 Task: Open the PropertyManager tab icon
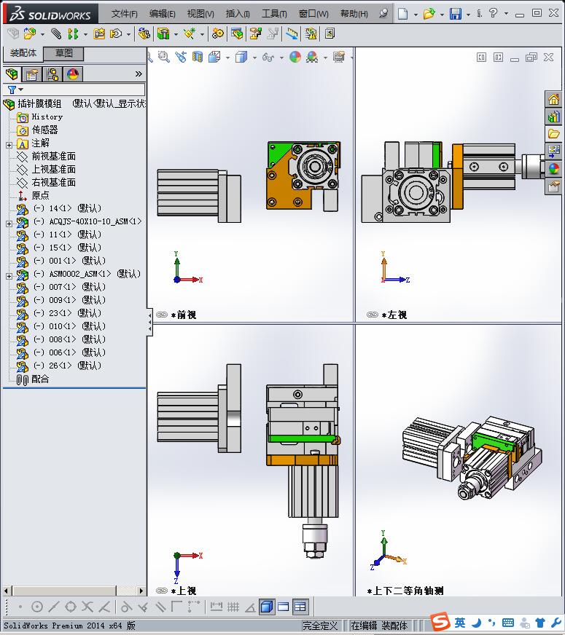click(x=32, y=74)
